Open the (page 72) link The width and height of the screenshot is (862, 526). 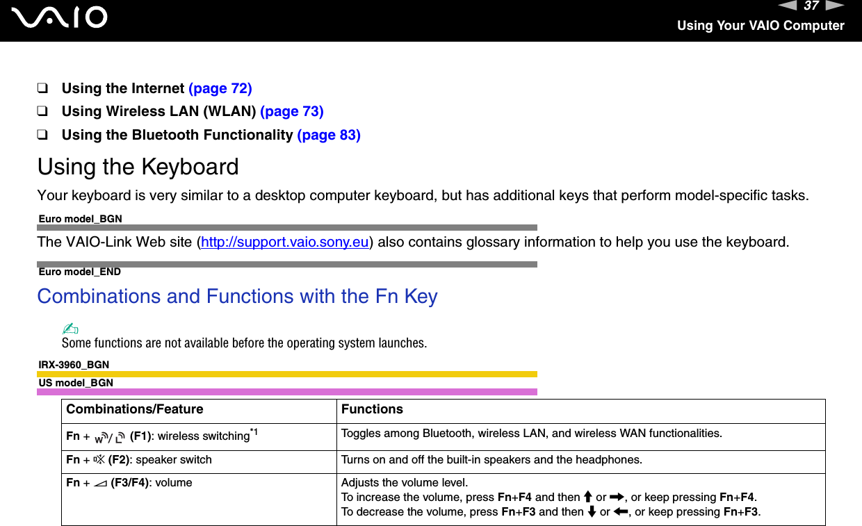[x=220, y=88]
